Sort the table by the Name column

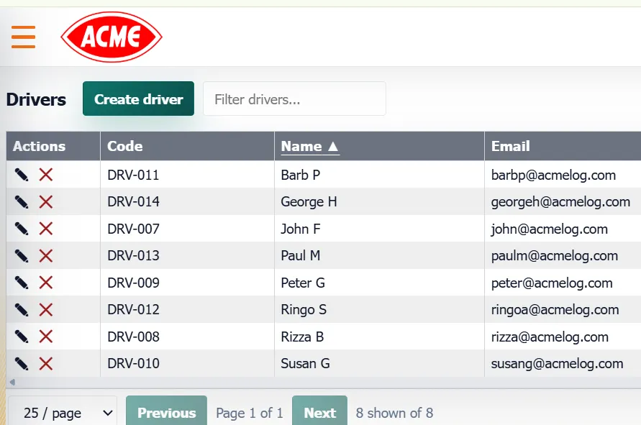[x=310, y=146]
